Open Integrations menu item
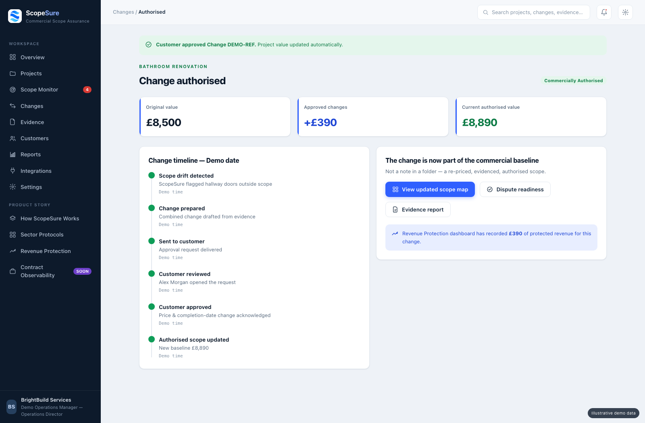This screenshot has width=645, height=423. click(50, 171)
